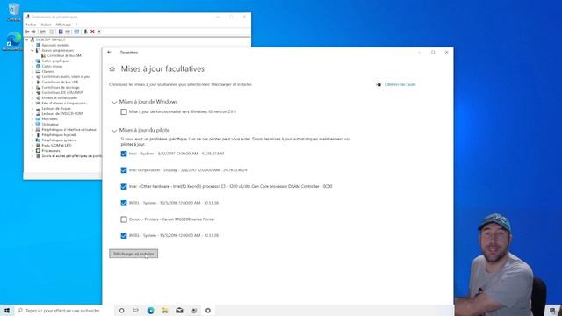Select Périphériques système category
Viewport: 562px width, 316px height.
click(x=59, y=140)
